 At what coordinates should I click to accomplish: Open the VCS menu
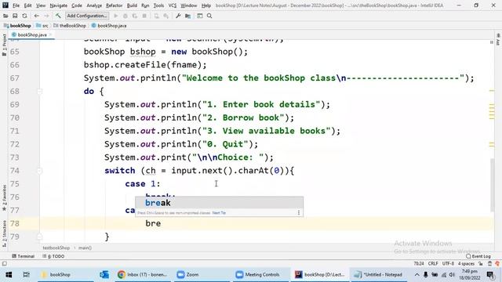click(173, 5)
